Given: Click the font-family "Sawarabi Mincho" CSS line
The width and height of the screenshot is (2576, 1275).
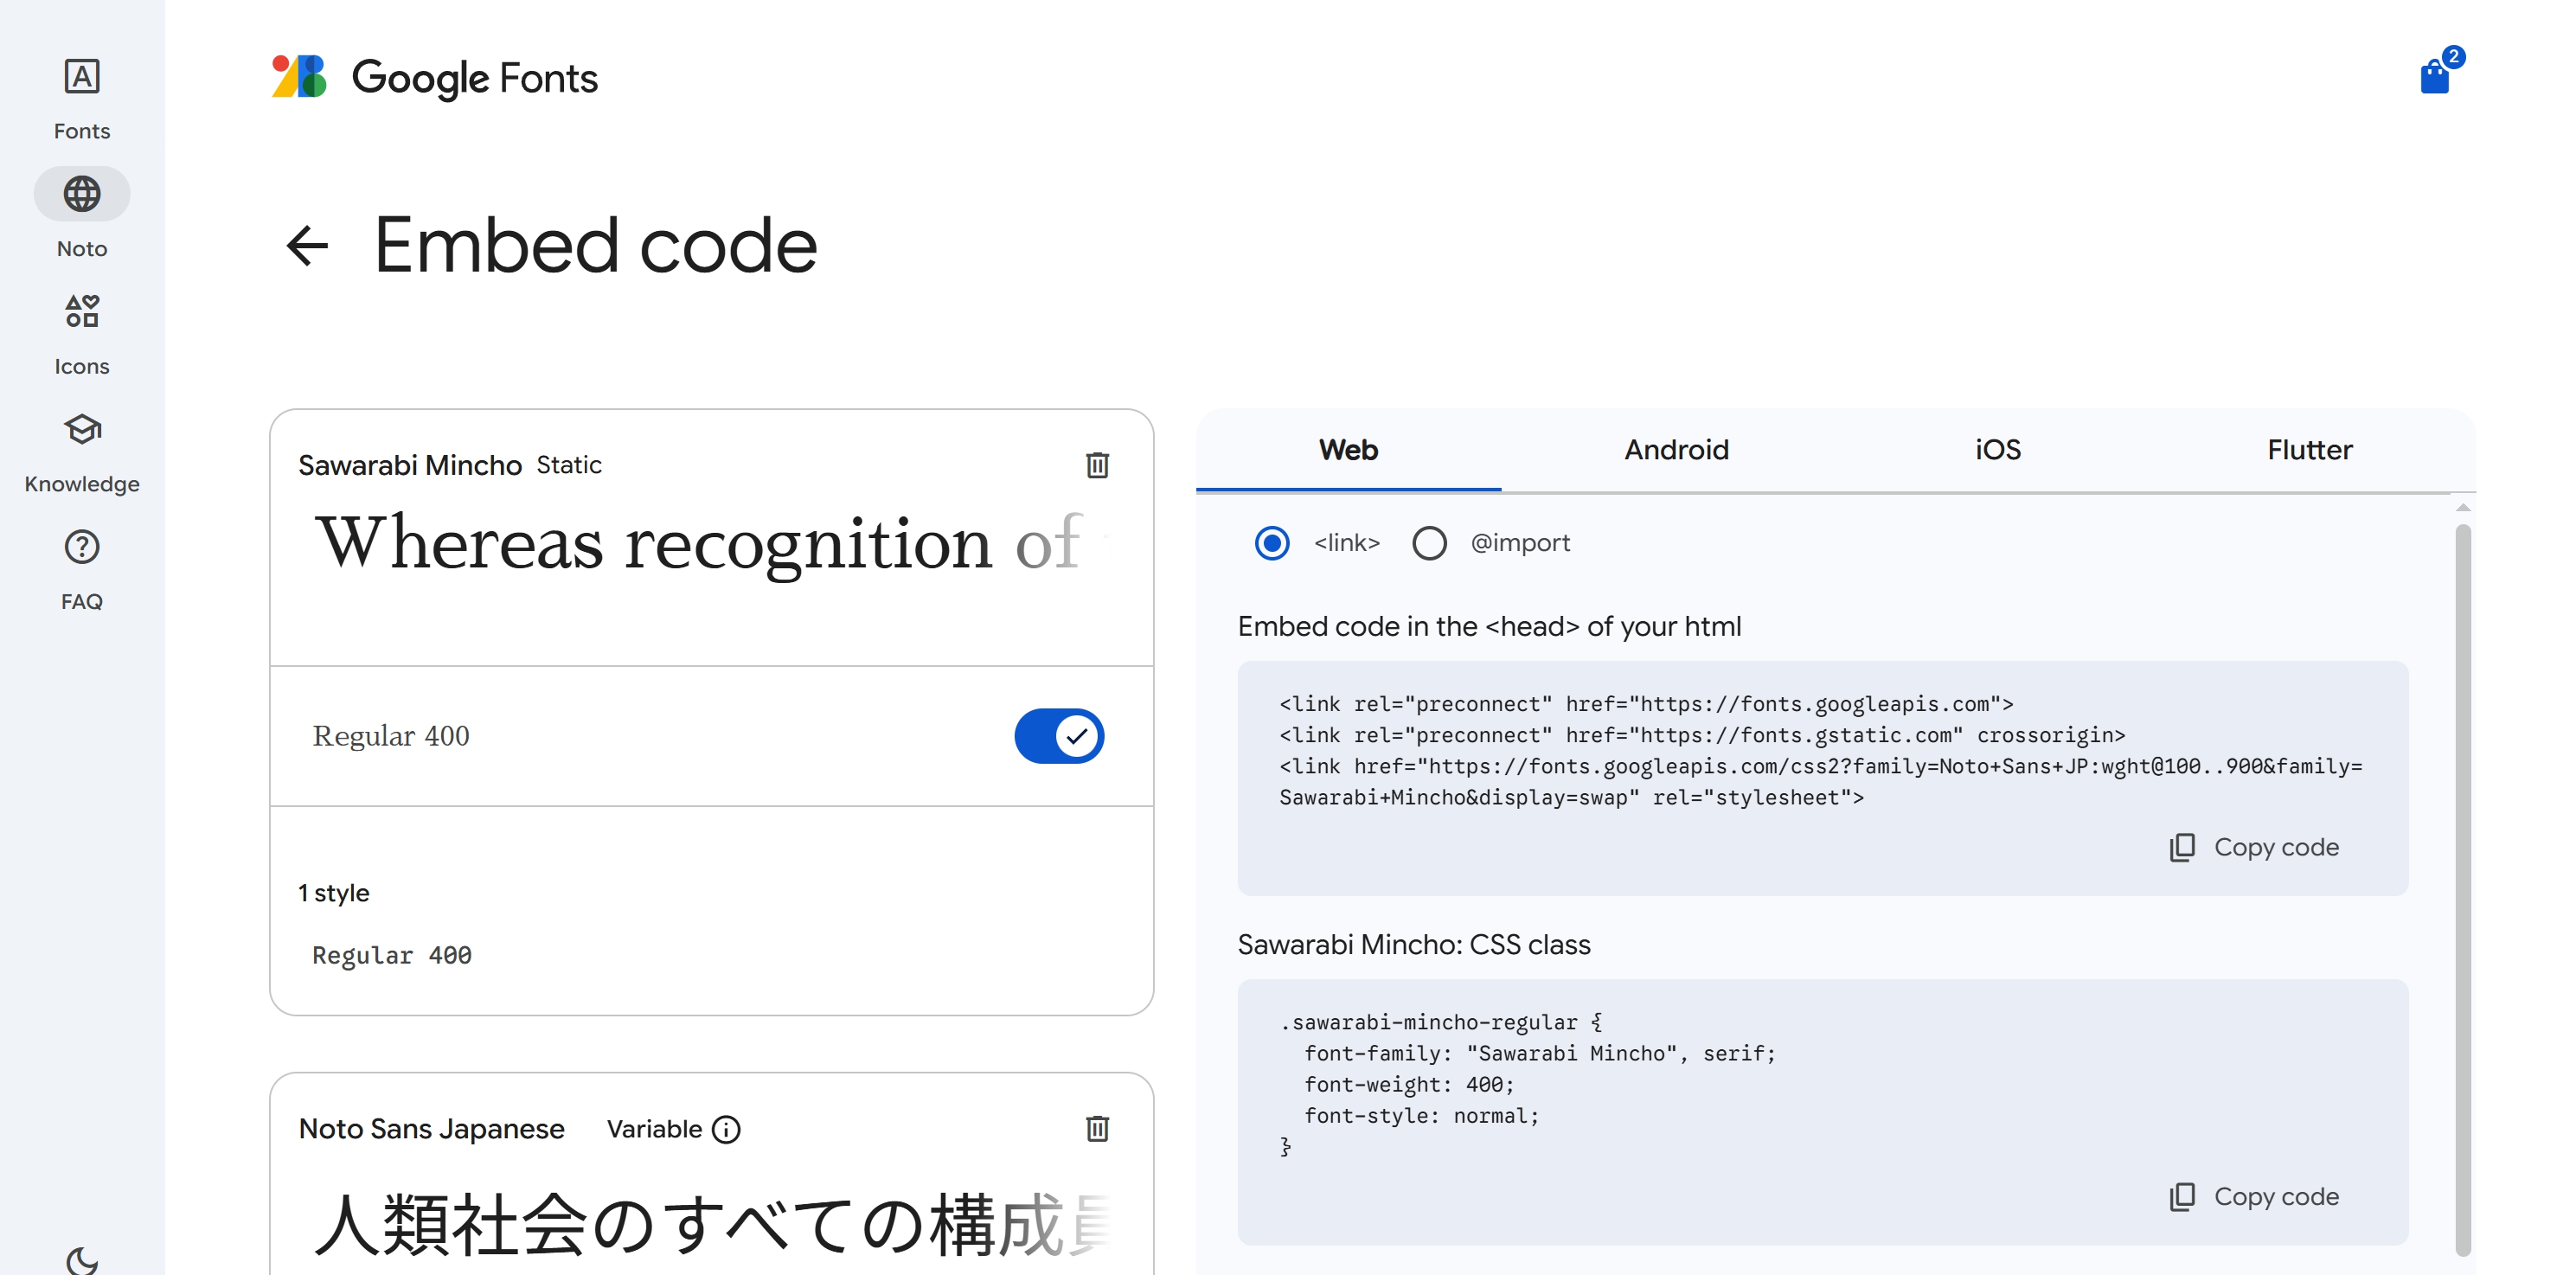Looking at the screenshot, I should (1540, 1053).
